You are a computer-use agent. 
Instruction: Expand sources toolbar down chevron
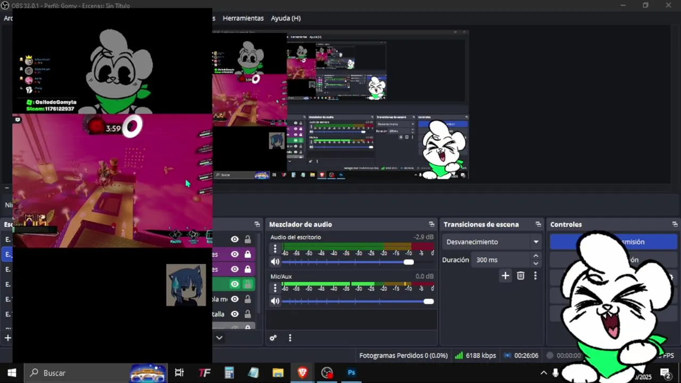[x=219, y=338]
